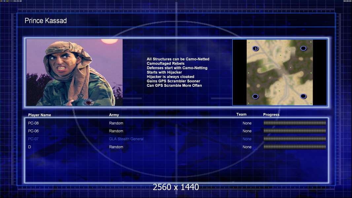Select bottom-right start position marker on map
The width and height of the screenshot is (352, 198).
tap(303, 96)
